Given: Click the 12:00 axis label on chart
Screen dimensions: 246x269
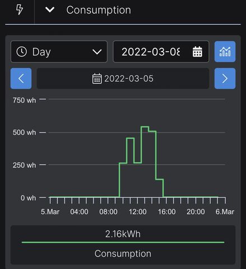Looking at the screenshot, I should click(x=138, y=212).
